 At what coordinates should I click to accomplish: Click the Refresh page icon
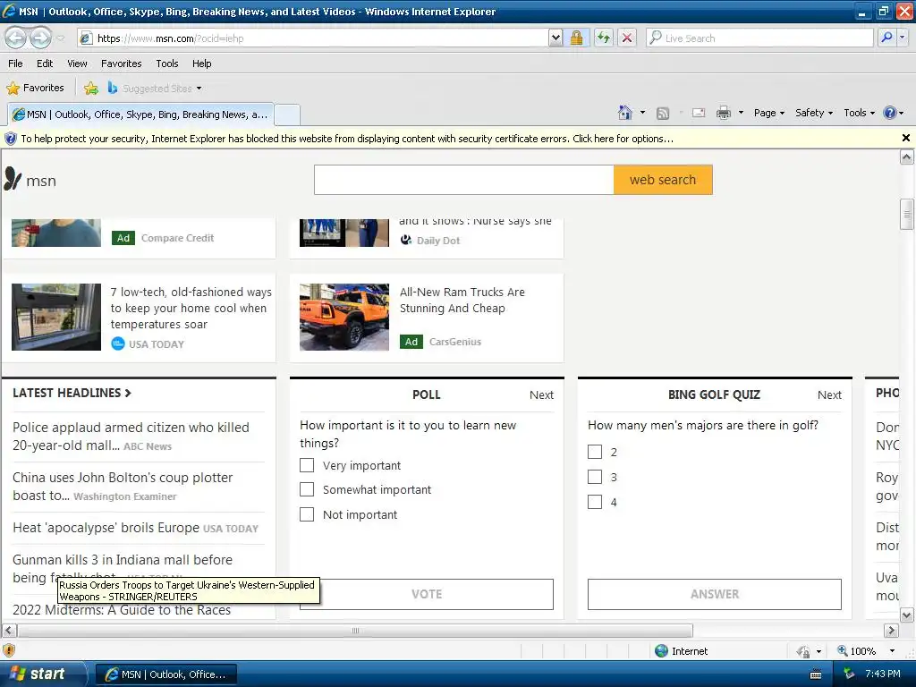[x=604, y=38]
